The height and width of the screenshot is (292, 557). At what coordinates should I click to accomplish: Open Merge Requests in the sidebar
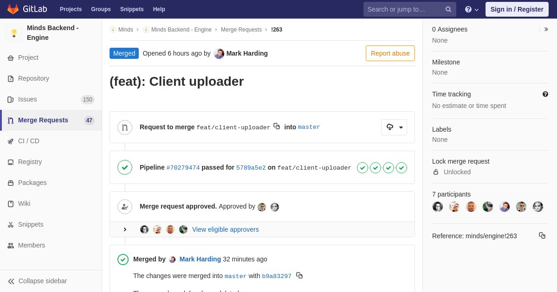click(x=51, y=120)
